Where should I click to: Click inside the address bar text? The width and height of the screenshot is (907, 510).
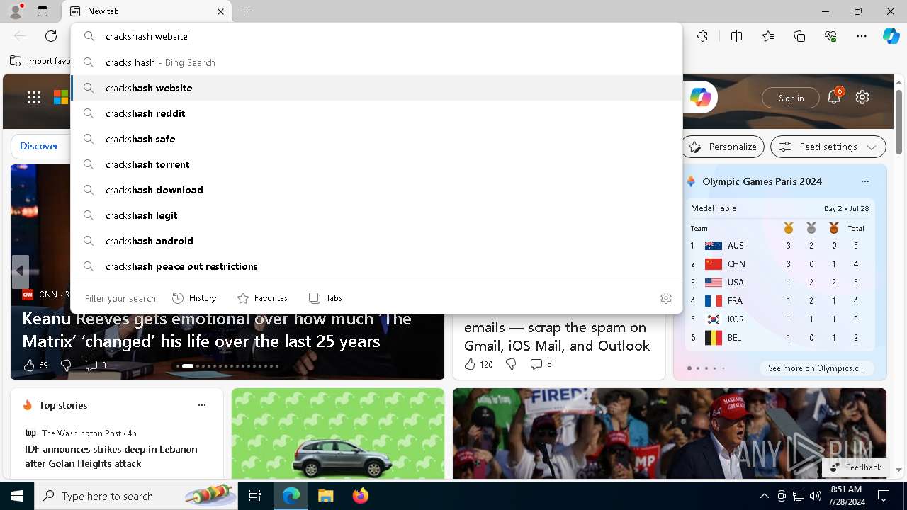(147, 36)
